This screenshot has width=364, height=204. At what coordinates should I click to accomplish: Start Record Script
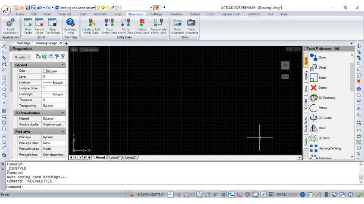coord(39,26)
